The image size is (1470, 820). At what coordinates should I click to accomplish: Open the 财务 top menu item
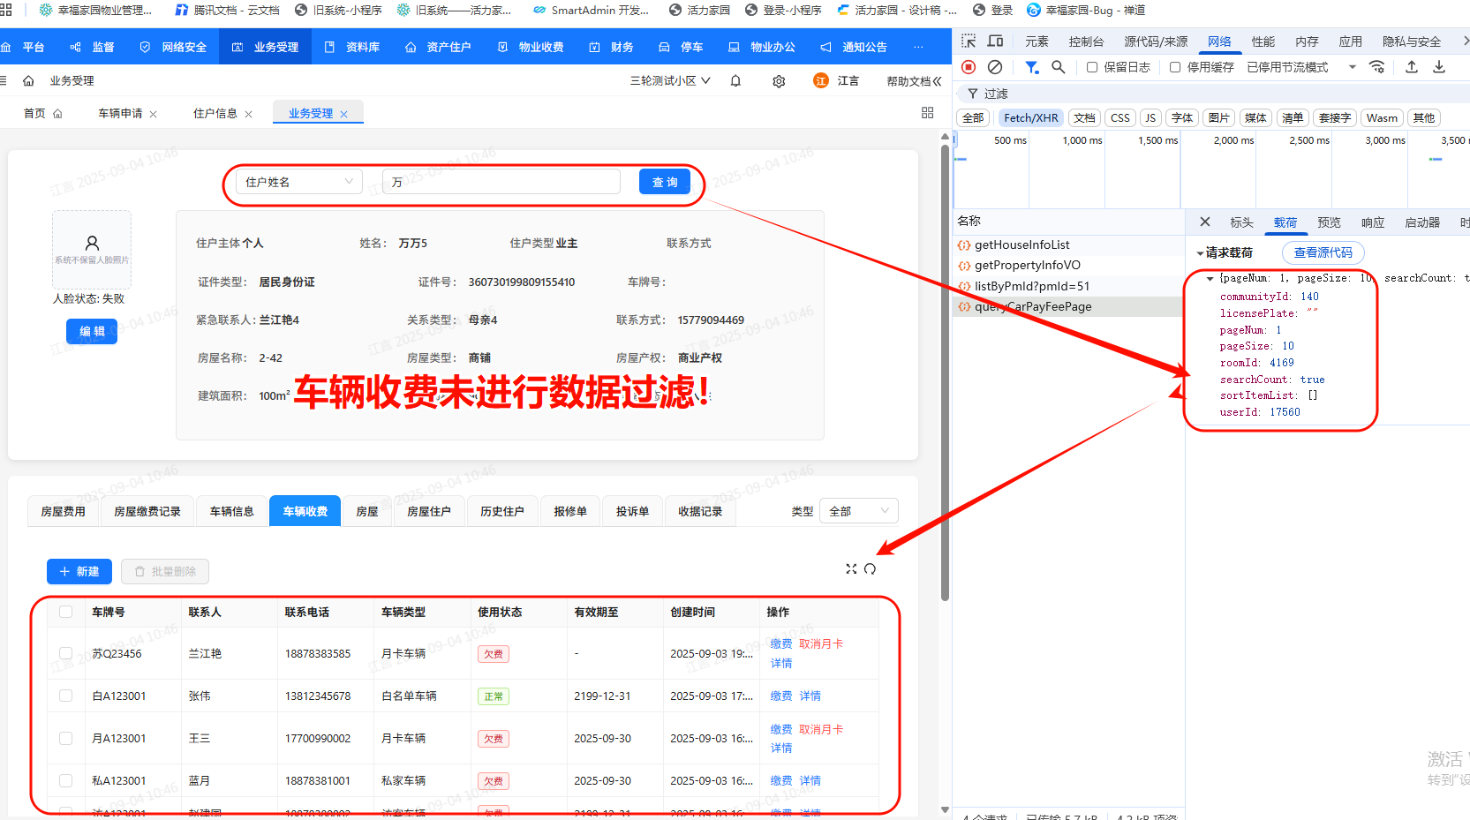coord(612,47)
